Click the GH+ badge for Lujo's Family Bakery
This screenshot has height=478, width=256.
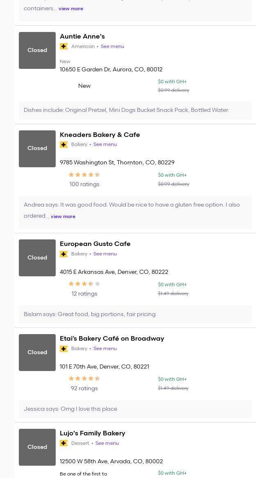click(64, 443)
